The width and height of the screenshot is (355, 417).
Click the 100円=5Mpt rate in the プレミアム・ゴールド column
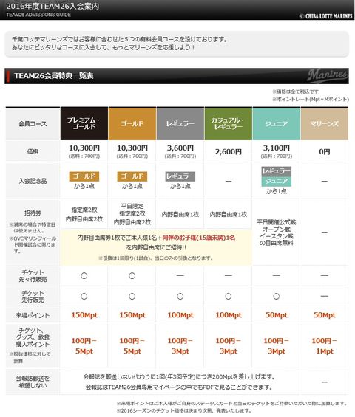coord(84,346)
